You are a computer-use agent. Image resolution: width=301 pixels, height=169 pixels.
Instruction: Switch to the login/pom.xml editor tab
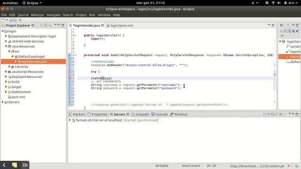coord(120,25)
